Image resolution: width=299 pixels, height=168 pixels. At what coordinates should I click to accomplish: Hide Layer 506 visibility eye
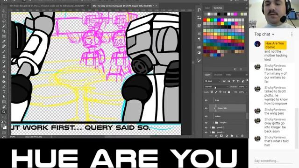(x=206, y=108)
